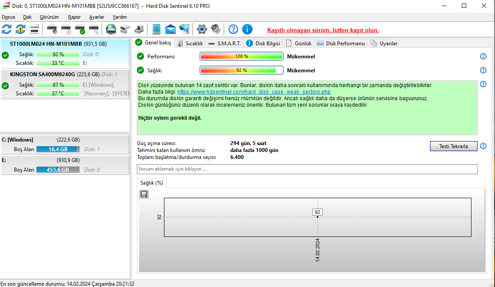Click the 33 °C temperature bar of ST1000LM024
The height and width of the screenshot is (287, 495).
(x=58, y=63)
